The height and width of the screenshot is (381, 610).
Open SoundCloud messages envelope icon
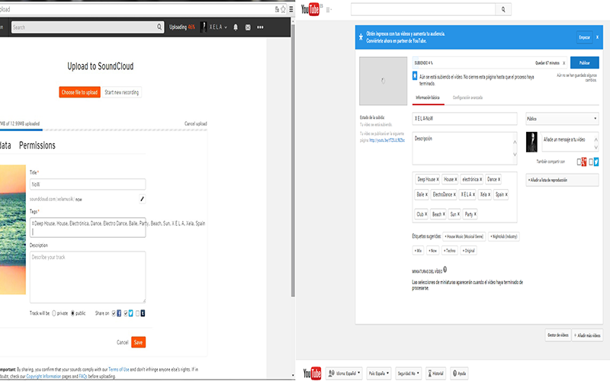click(x=248, y=27)
